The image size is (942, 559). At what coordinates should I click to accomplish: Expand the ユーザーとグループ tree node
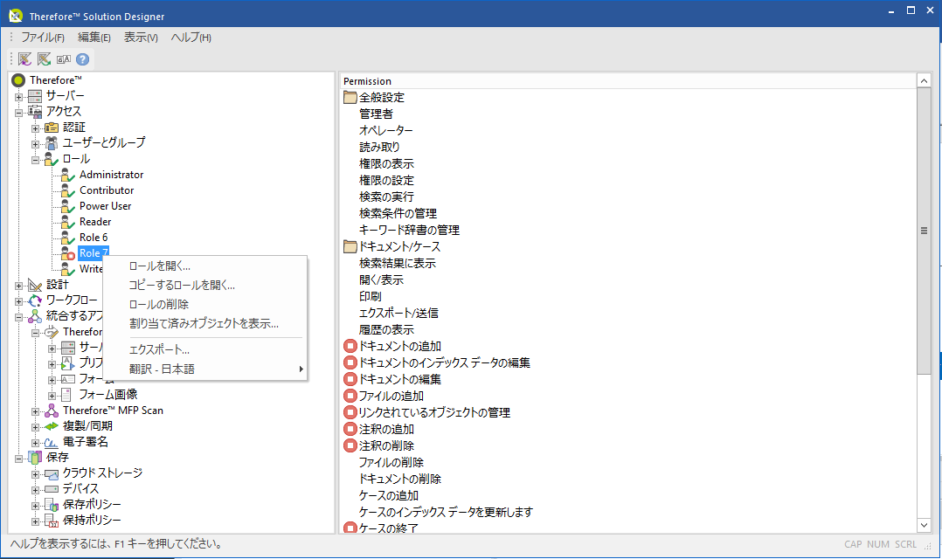coord(36,144)
